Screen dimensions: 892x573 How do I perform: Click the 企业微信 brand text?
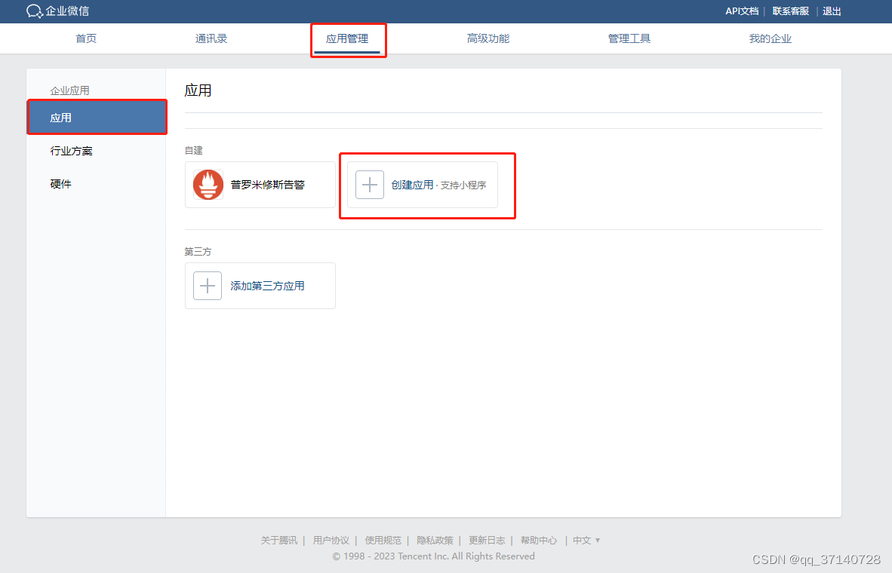coord(67,11)
